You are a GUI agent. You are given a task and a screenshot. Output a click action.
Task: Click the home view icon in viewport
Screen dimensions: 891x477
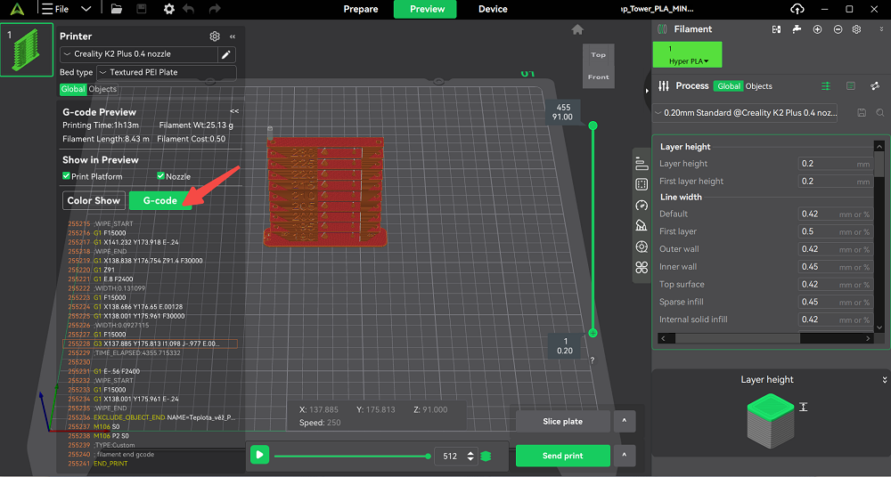(x=577, y=29)
